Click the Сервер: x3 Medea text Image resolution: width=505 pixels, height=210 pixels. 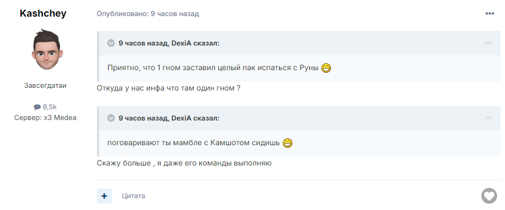[45, 118]
